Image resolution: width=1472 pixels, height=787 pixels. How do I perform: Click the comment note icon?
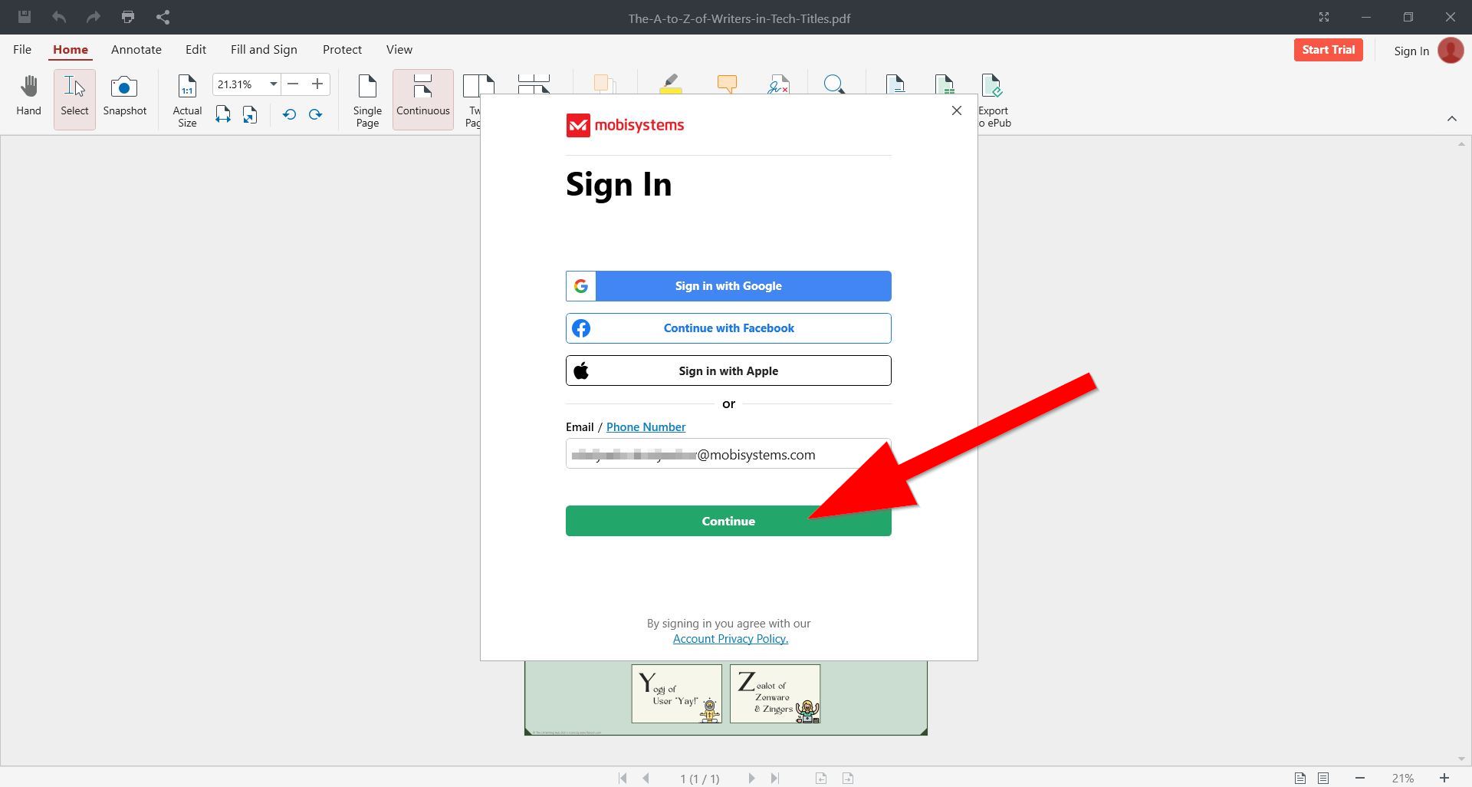pyautogui.click(x=727, y=84)
